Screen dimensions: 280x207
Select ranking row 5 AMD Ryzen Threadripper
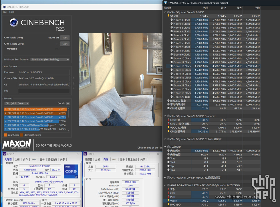pyautogui.click(x=35, y=125)
